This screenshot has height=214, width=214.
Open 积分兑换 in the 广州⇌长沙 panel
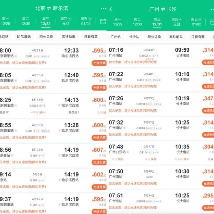coord(155,37)
